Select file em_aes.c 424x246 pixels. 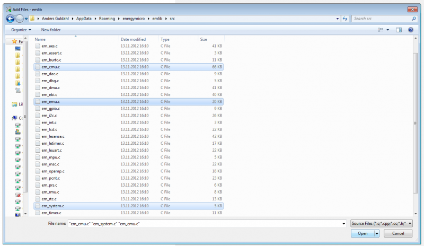click(x=128, y=46)
